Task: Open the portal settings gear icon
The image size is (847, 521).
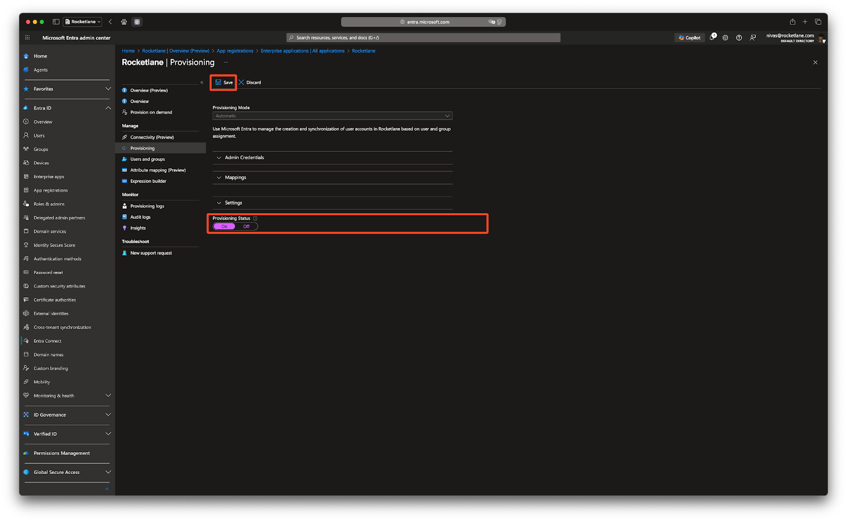Action: (x=725, y=38)
